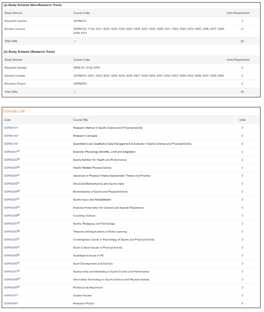Click the SSPA6103 course code link
Image resolution: width=264 pixels, height=312 pixels.
pyautogui.click(x=11, y=144)
